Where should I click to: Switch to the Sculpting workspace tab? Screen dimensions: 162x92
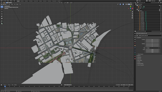click(26, 1)
